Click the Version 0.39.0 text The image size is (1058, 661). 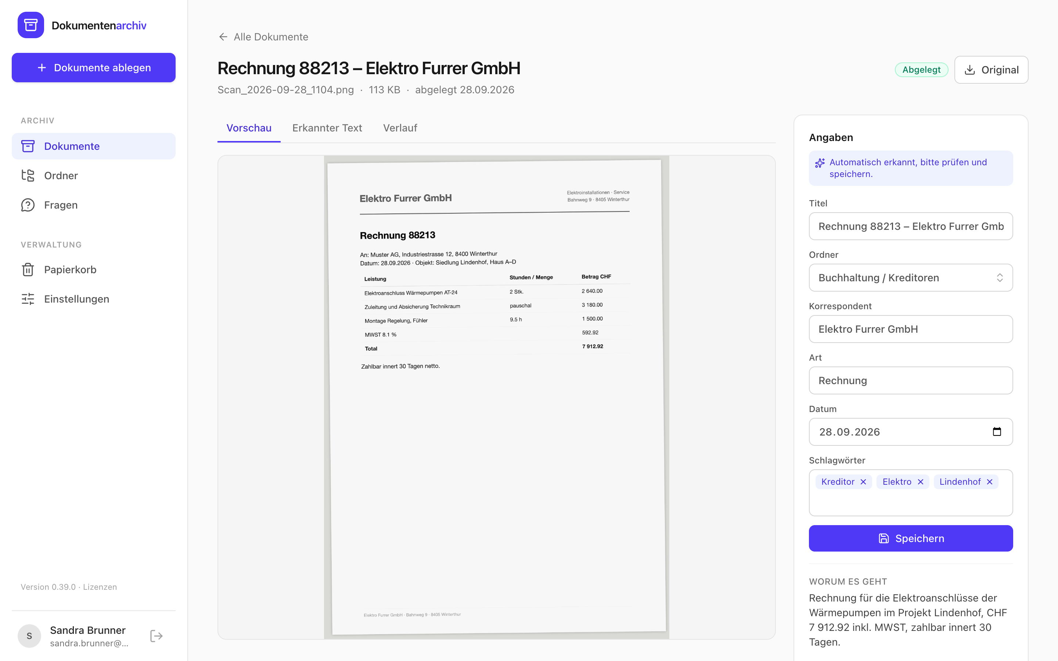point(48,587)
